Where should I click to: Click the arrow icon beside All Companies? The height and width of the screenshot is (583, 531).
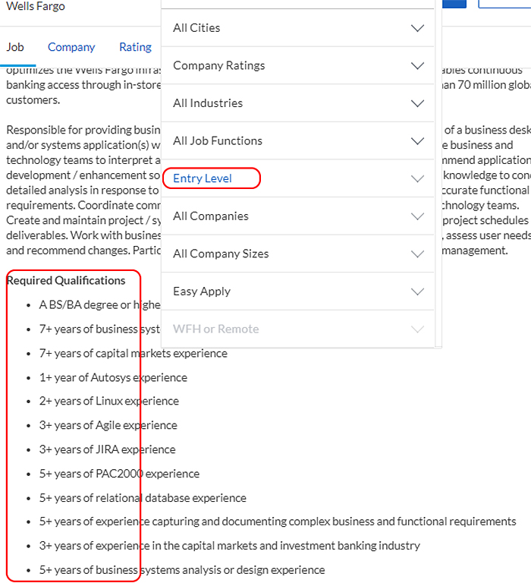click(x=416, y=216)
